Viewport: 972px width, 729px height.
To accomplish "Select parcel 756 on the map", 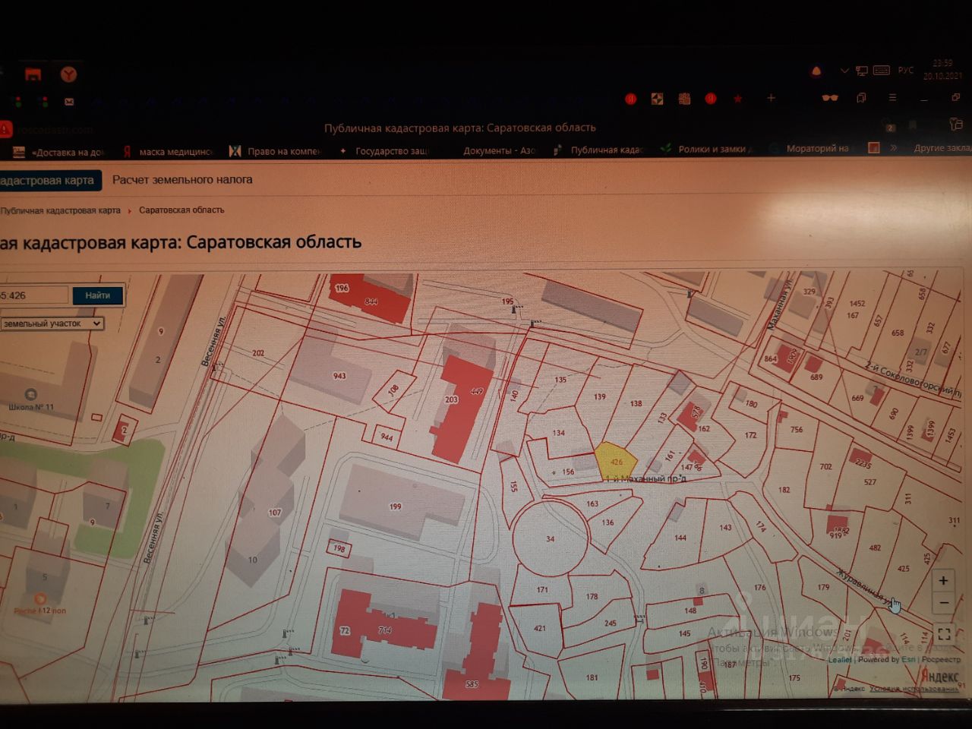I will pos(797,430).
